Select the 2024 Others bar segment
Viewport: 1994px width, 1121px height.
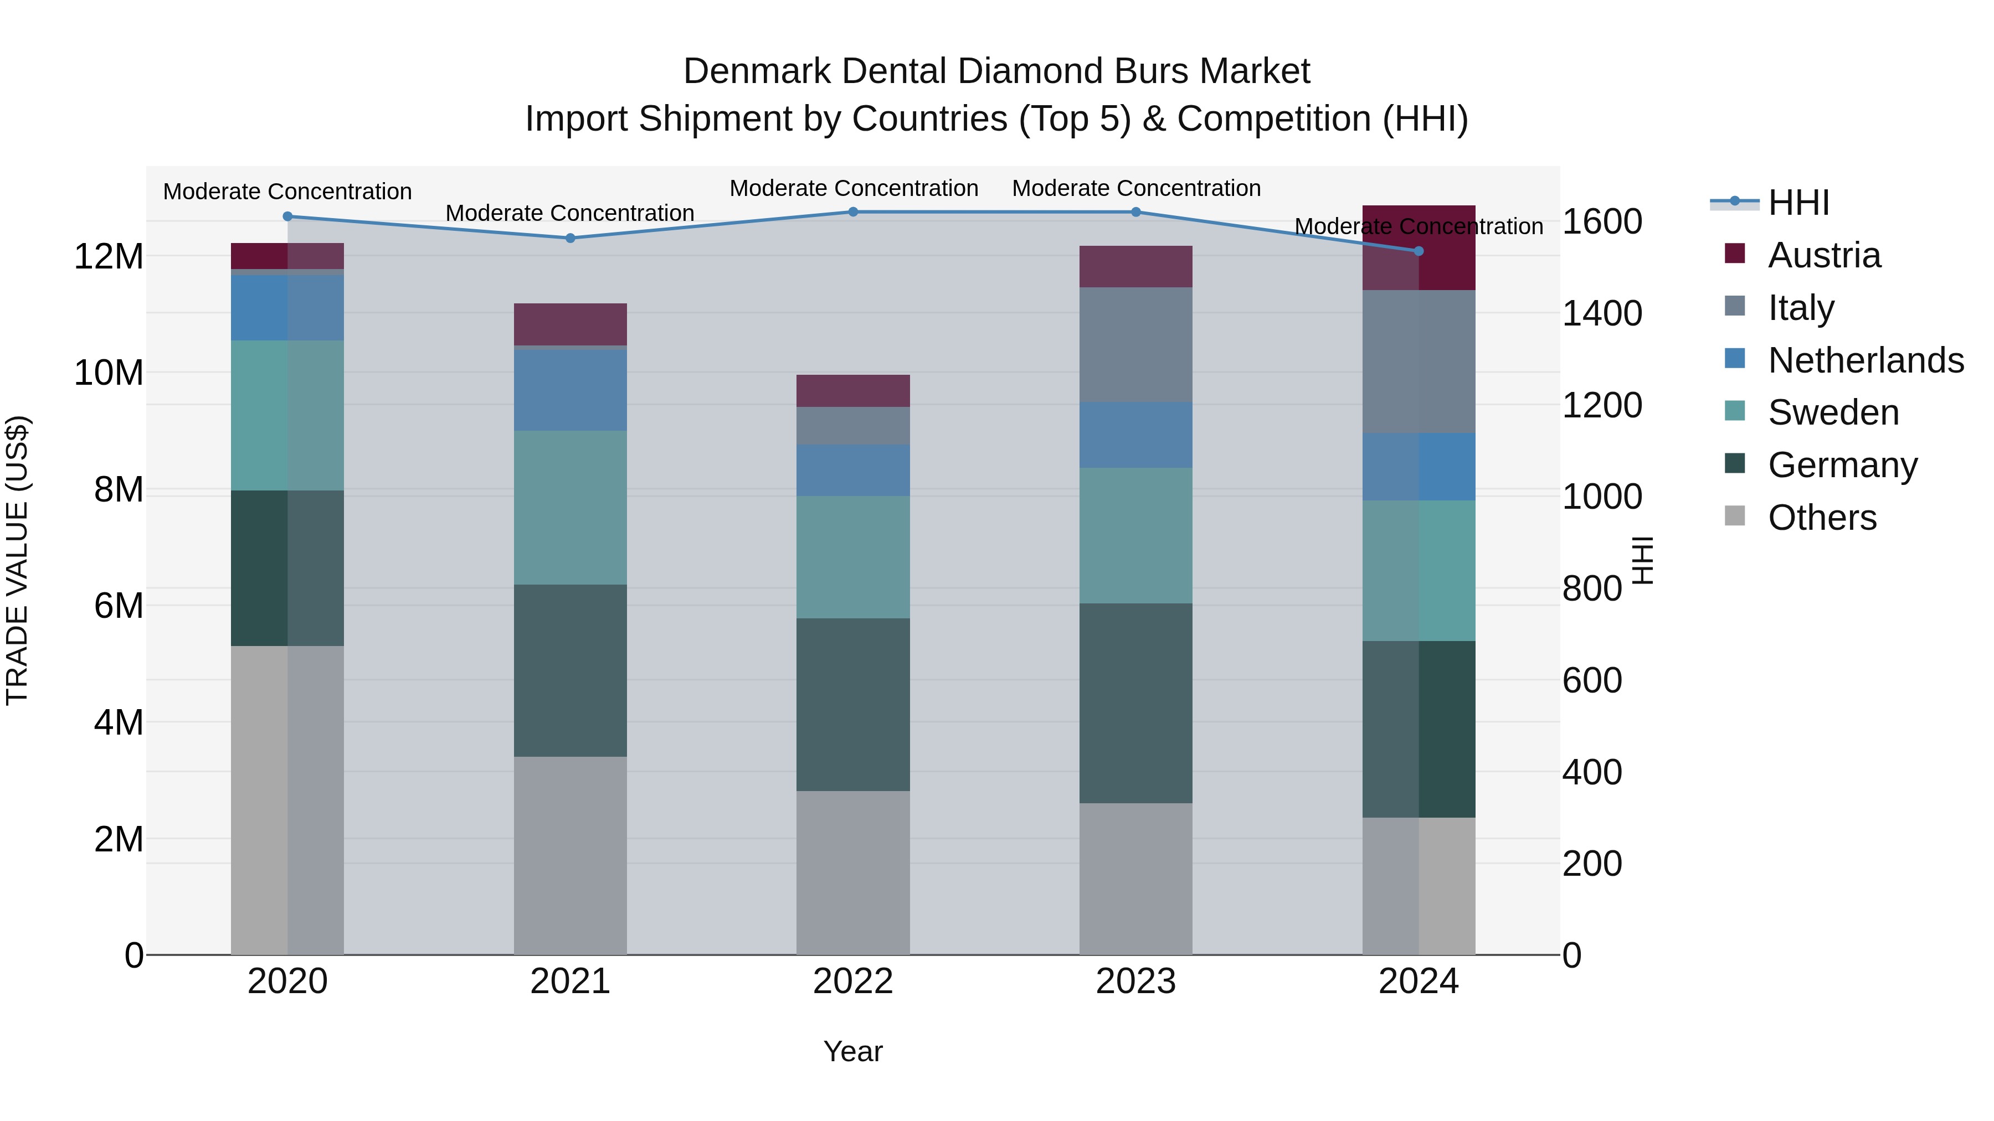click(x=1419, y=887)
